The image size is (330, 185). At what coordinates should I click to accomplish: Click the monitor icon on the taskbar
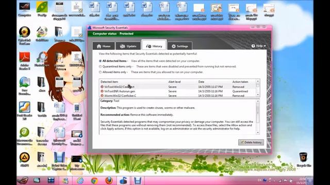coord(37,180)
